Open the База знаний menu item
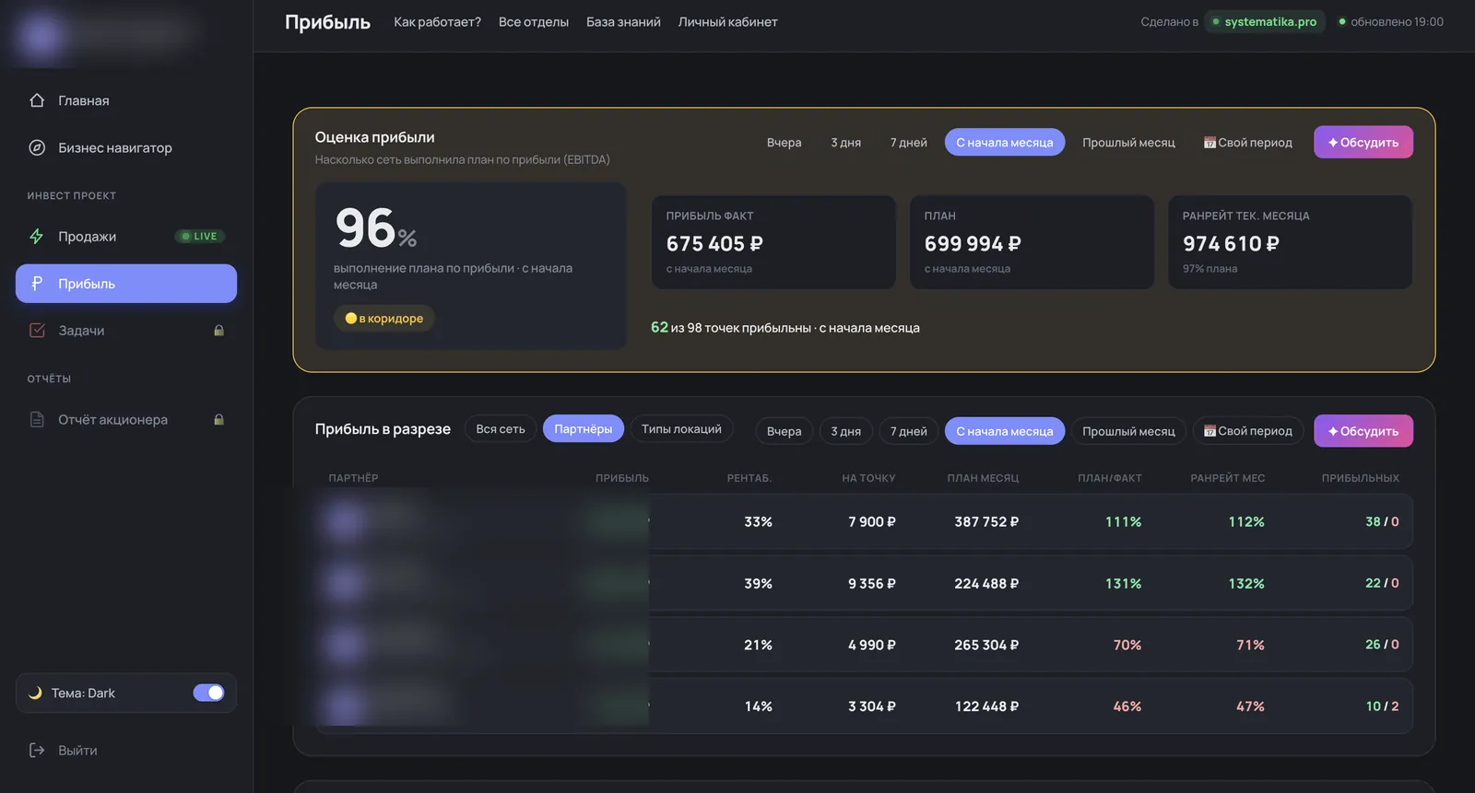This screenshot has height=793, width=1475. 623,22
